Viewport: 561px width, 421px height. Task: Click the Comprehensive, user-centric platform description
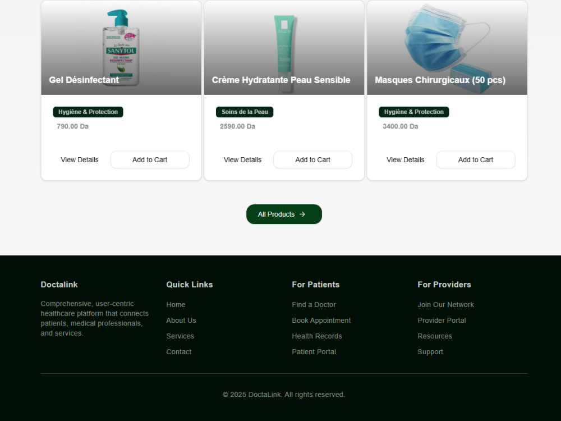94,318
